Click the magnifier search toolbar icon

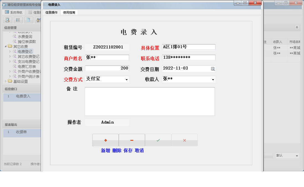pyautogui.click(x=7, y=20)
